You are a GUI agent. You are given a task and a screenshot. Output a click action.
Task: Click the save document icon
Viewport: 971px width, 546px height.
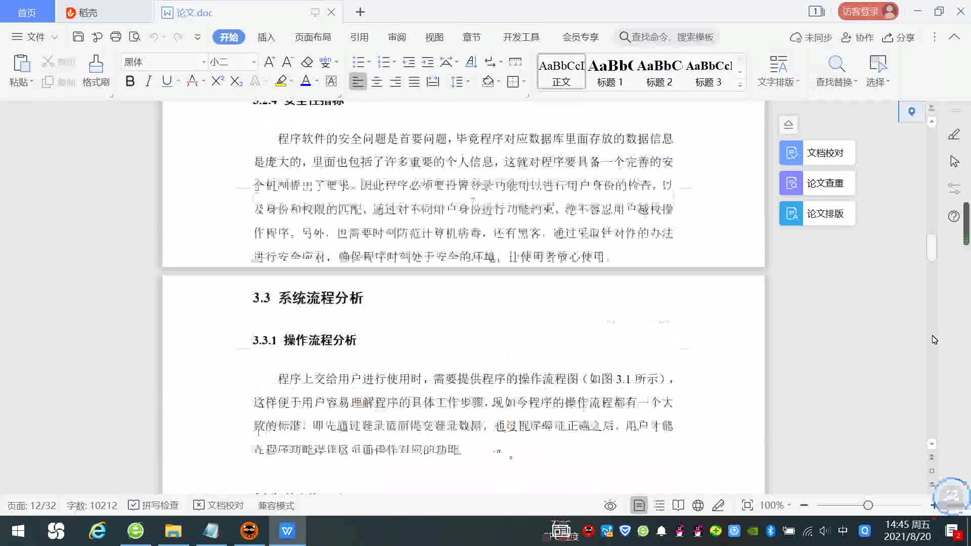pos(78,37)
